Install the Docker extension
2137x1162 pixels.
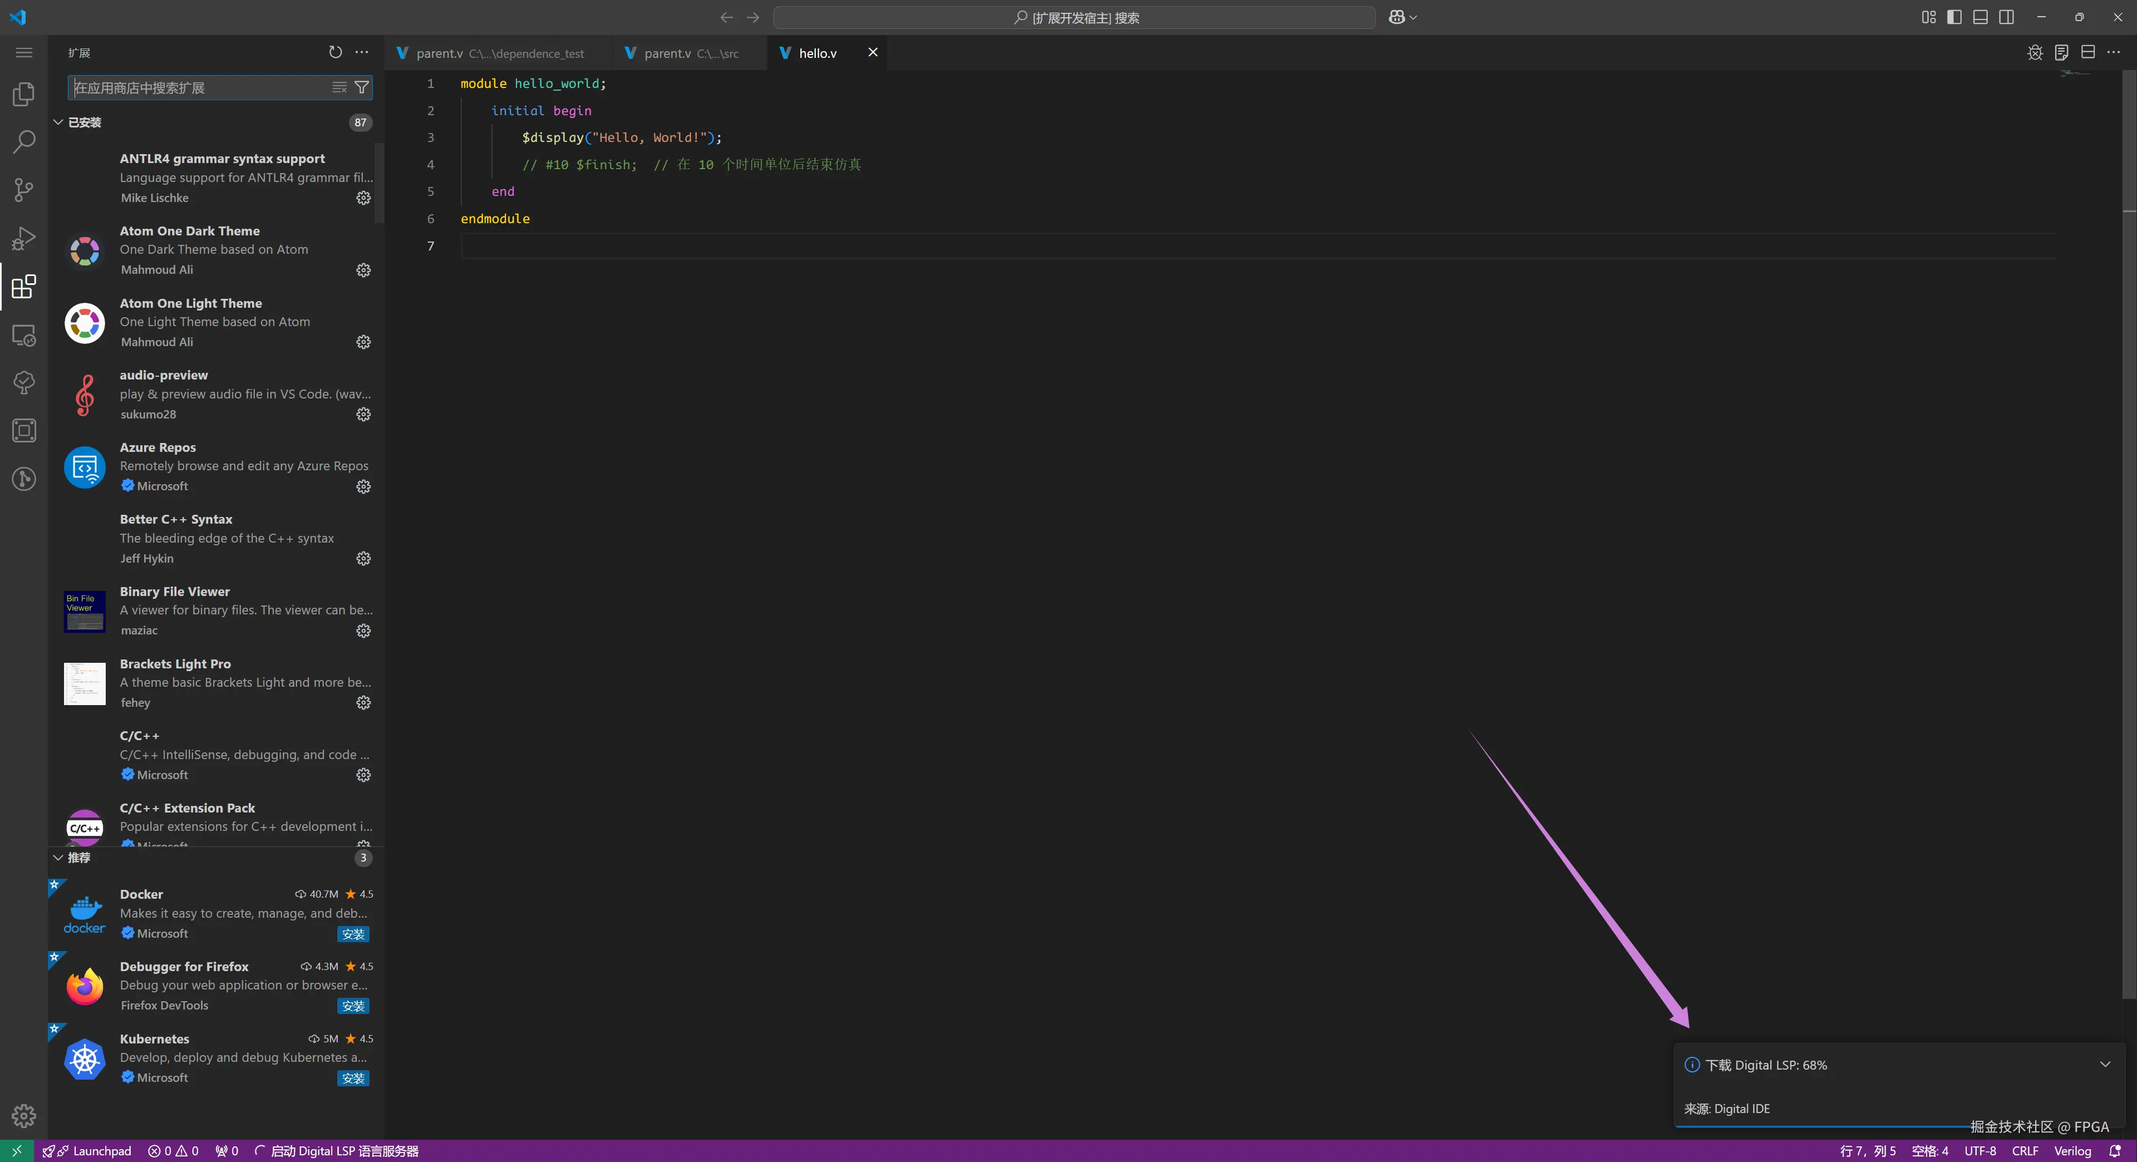(x=353, y=934)
